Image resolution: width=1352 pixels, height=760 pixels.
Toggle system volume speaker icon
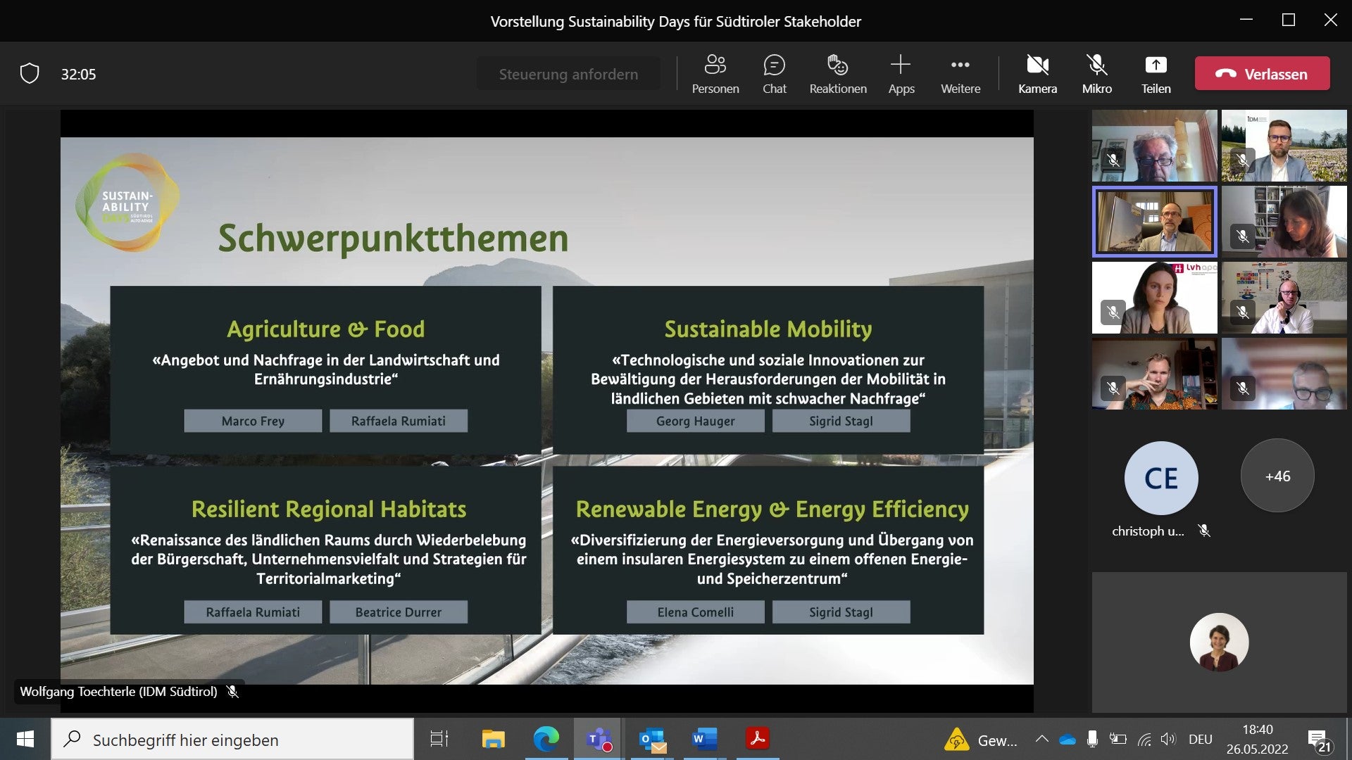pos(1168,739)
